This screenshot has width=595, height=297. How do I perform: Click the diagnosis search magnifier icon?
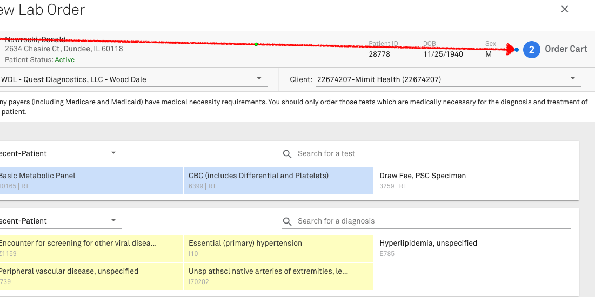coord(288,221)
